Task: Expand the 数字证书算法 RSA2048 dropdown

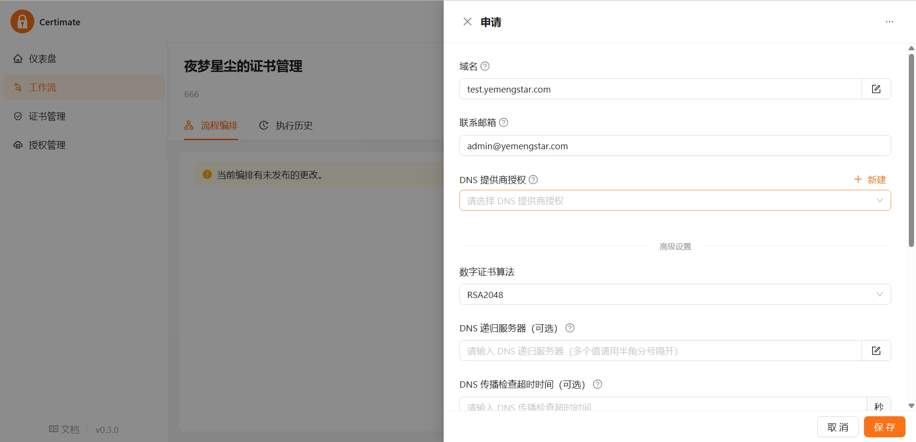Action: tap(675, 295)
